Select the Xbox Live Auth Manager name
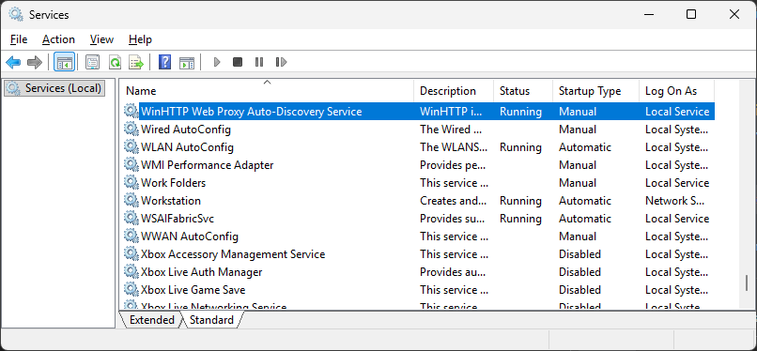 pyautogui.click(x=202, y=272)
